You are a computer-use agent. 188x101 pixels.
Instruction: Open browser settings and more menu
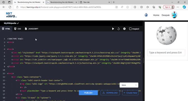point(178,7)
